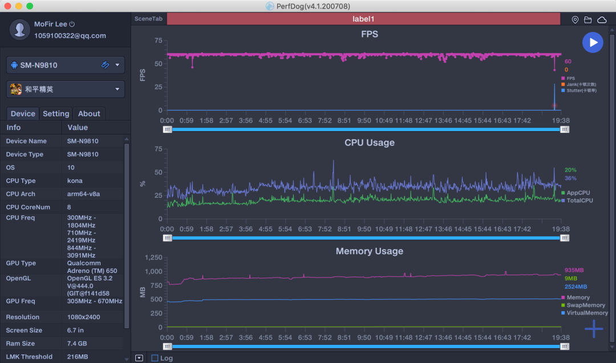
Task: Toggle the AppCPU legend entry
Action: click(x=576, y=193)
